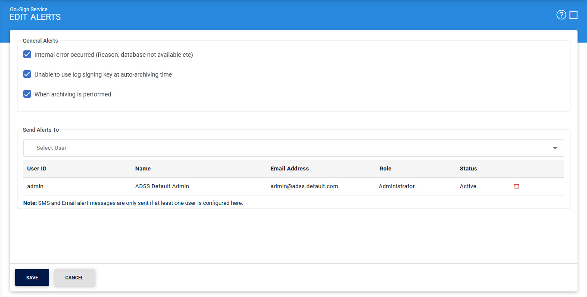This screenshot has width=587, height=297.
Task: Toggle the When archiving is performed checkbox
Action: click(x=27, y=94)
